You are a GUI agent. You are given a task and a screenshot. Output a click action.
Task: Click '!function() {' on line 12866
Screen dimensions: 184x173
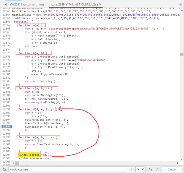pos(23,22)
